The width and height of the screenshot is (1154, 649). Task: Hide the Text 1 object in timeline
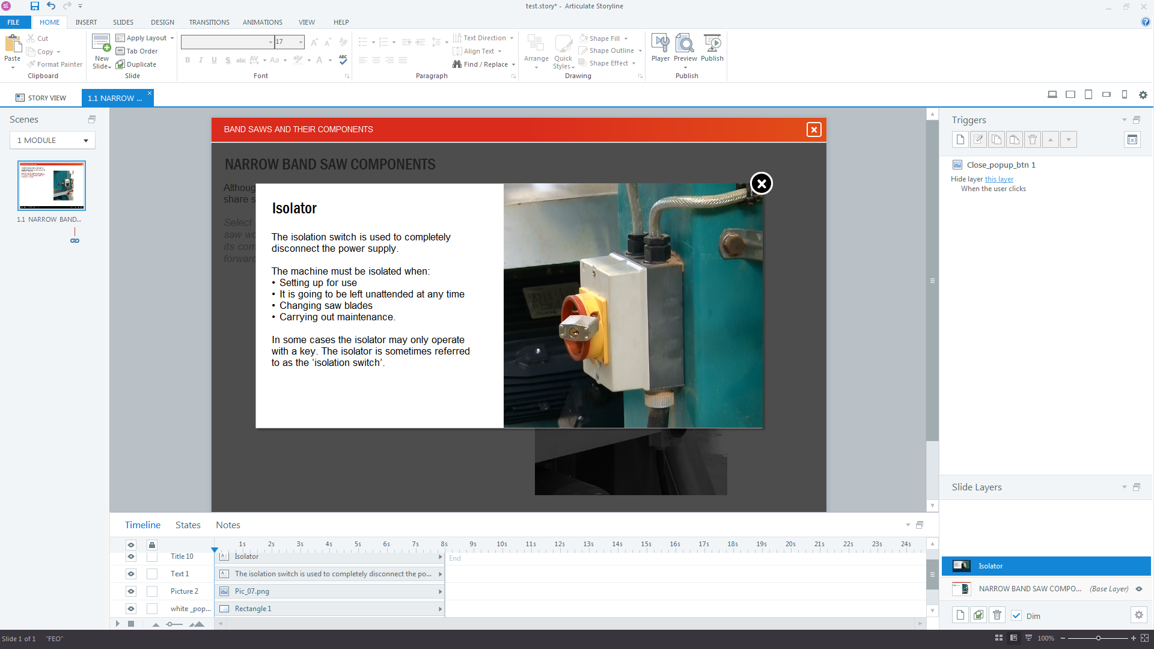[131, 574]
